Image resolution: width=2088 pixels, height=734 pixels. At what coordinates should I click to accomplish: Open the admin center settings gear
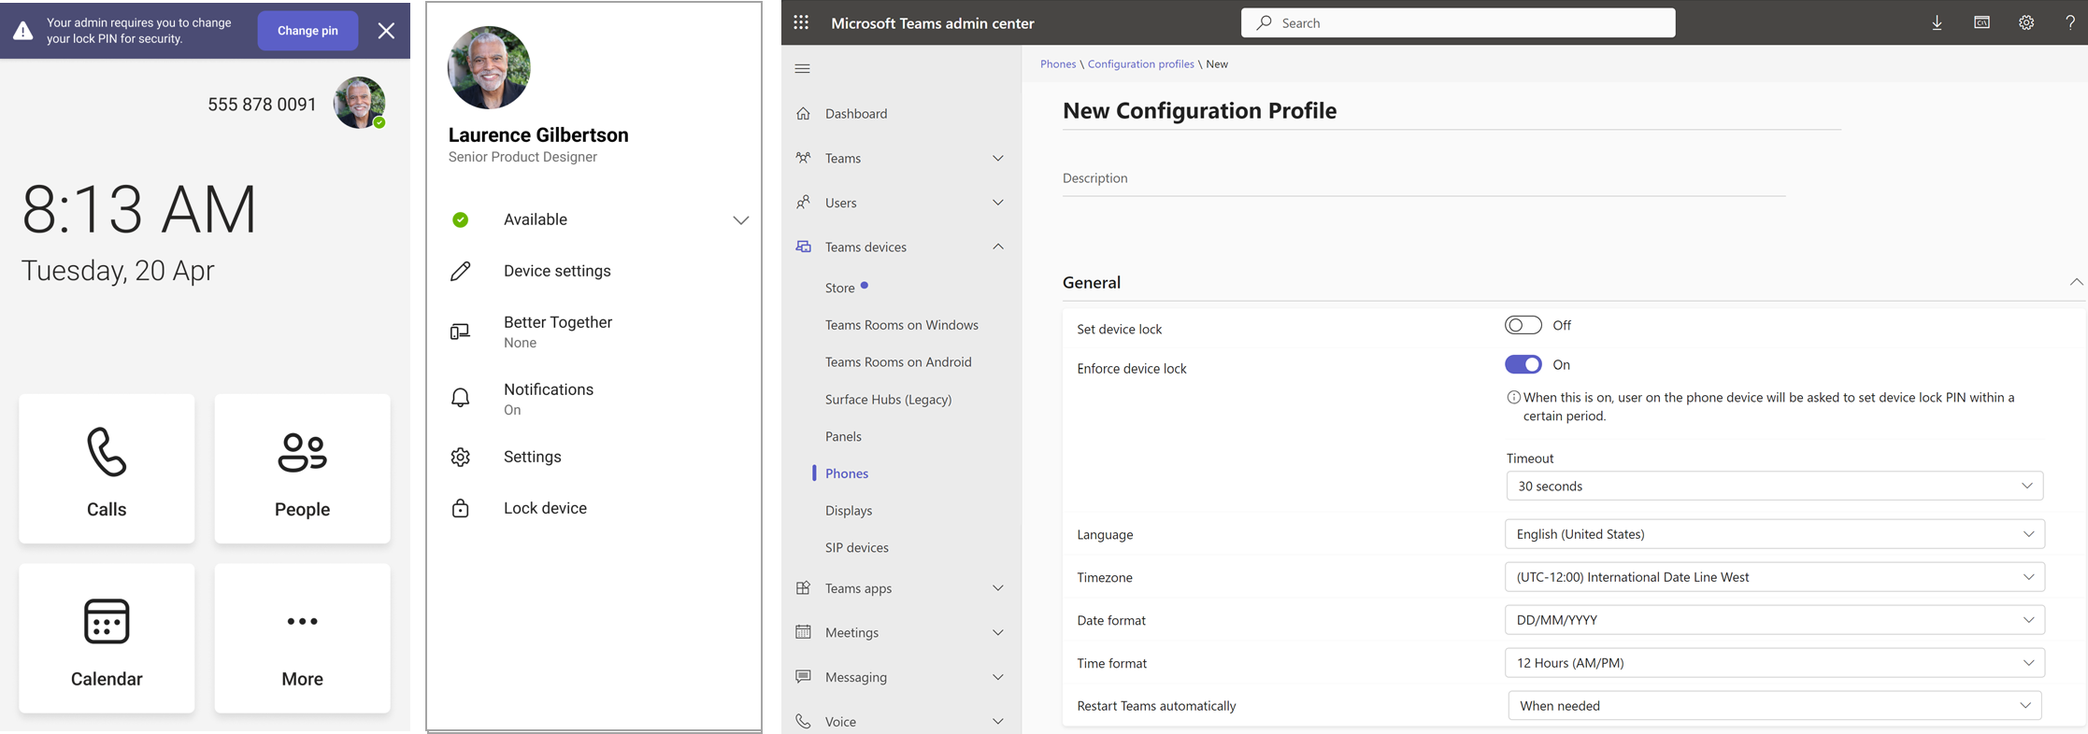click(2026, 22)
